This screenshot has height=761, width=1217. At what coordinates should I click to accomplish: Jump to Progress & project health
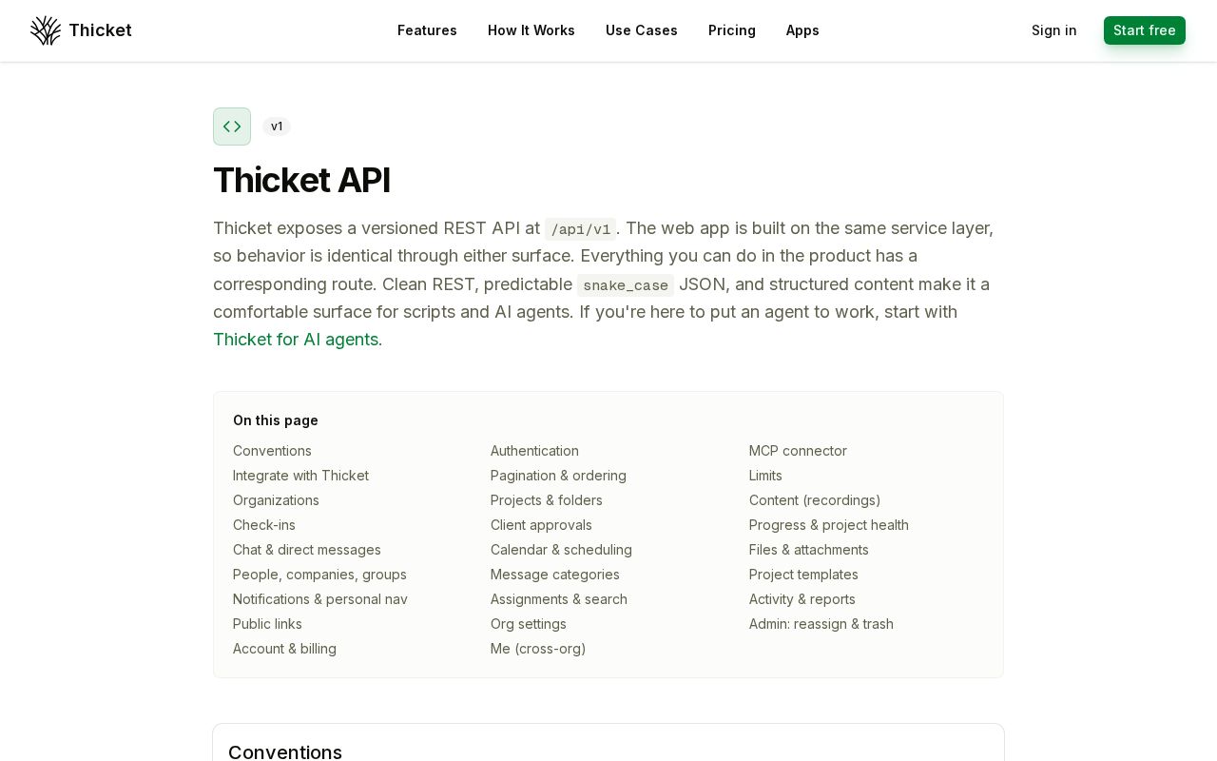coord(829,525)
